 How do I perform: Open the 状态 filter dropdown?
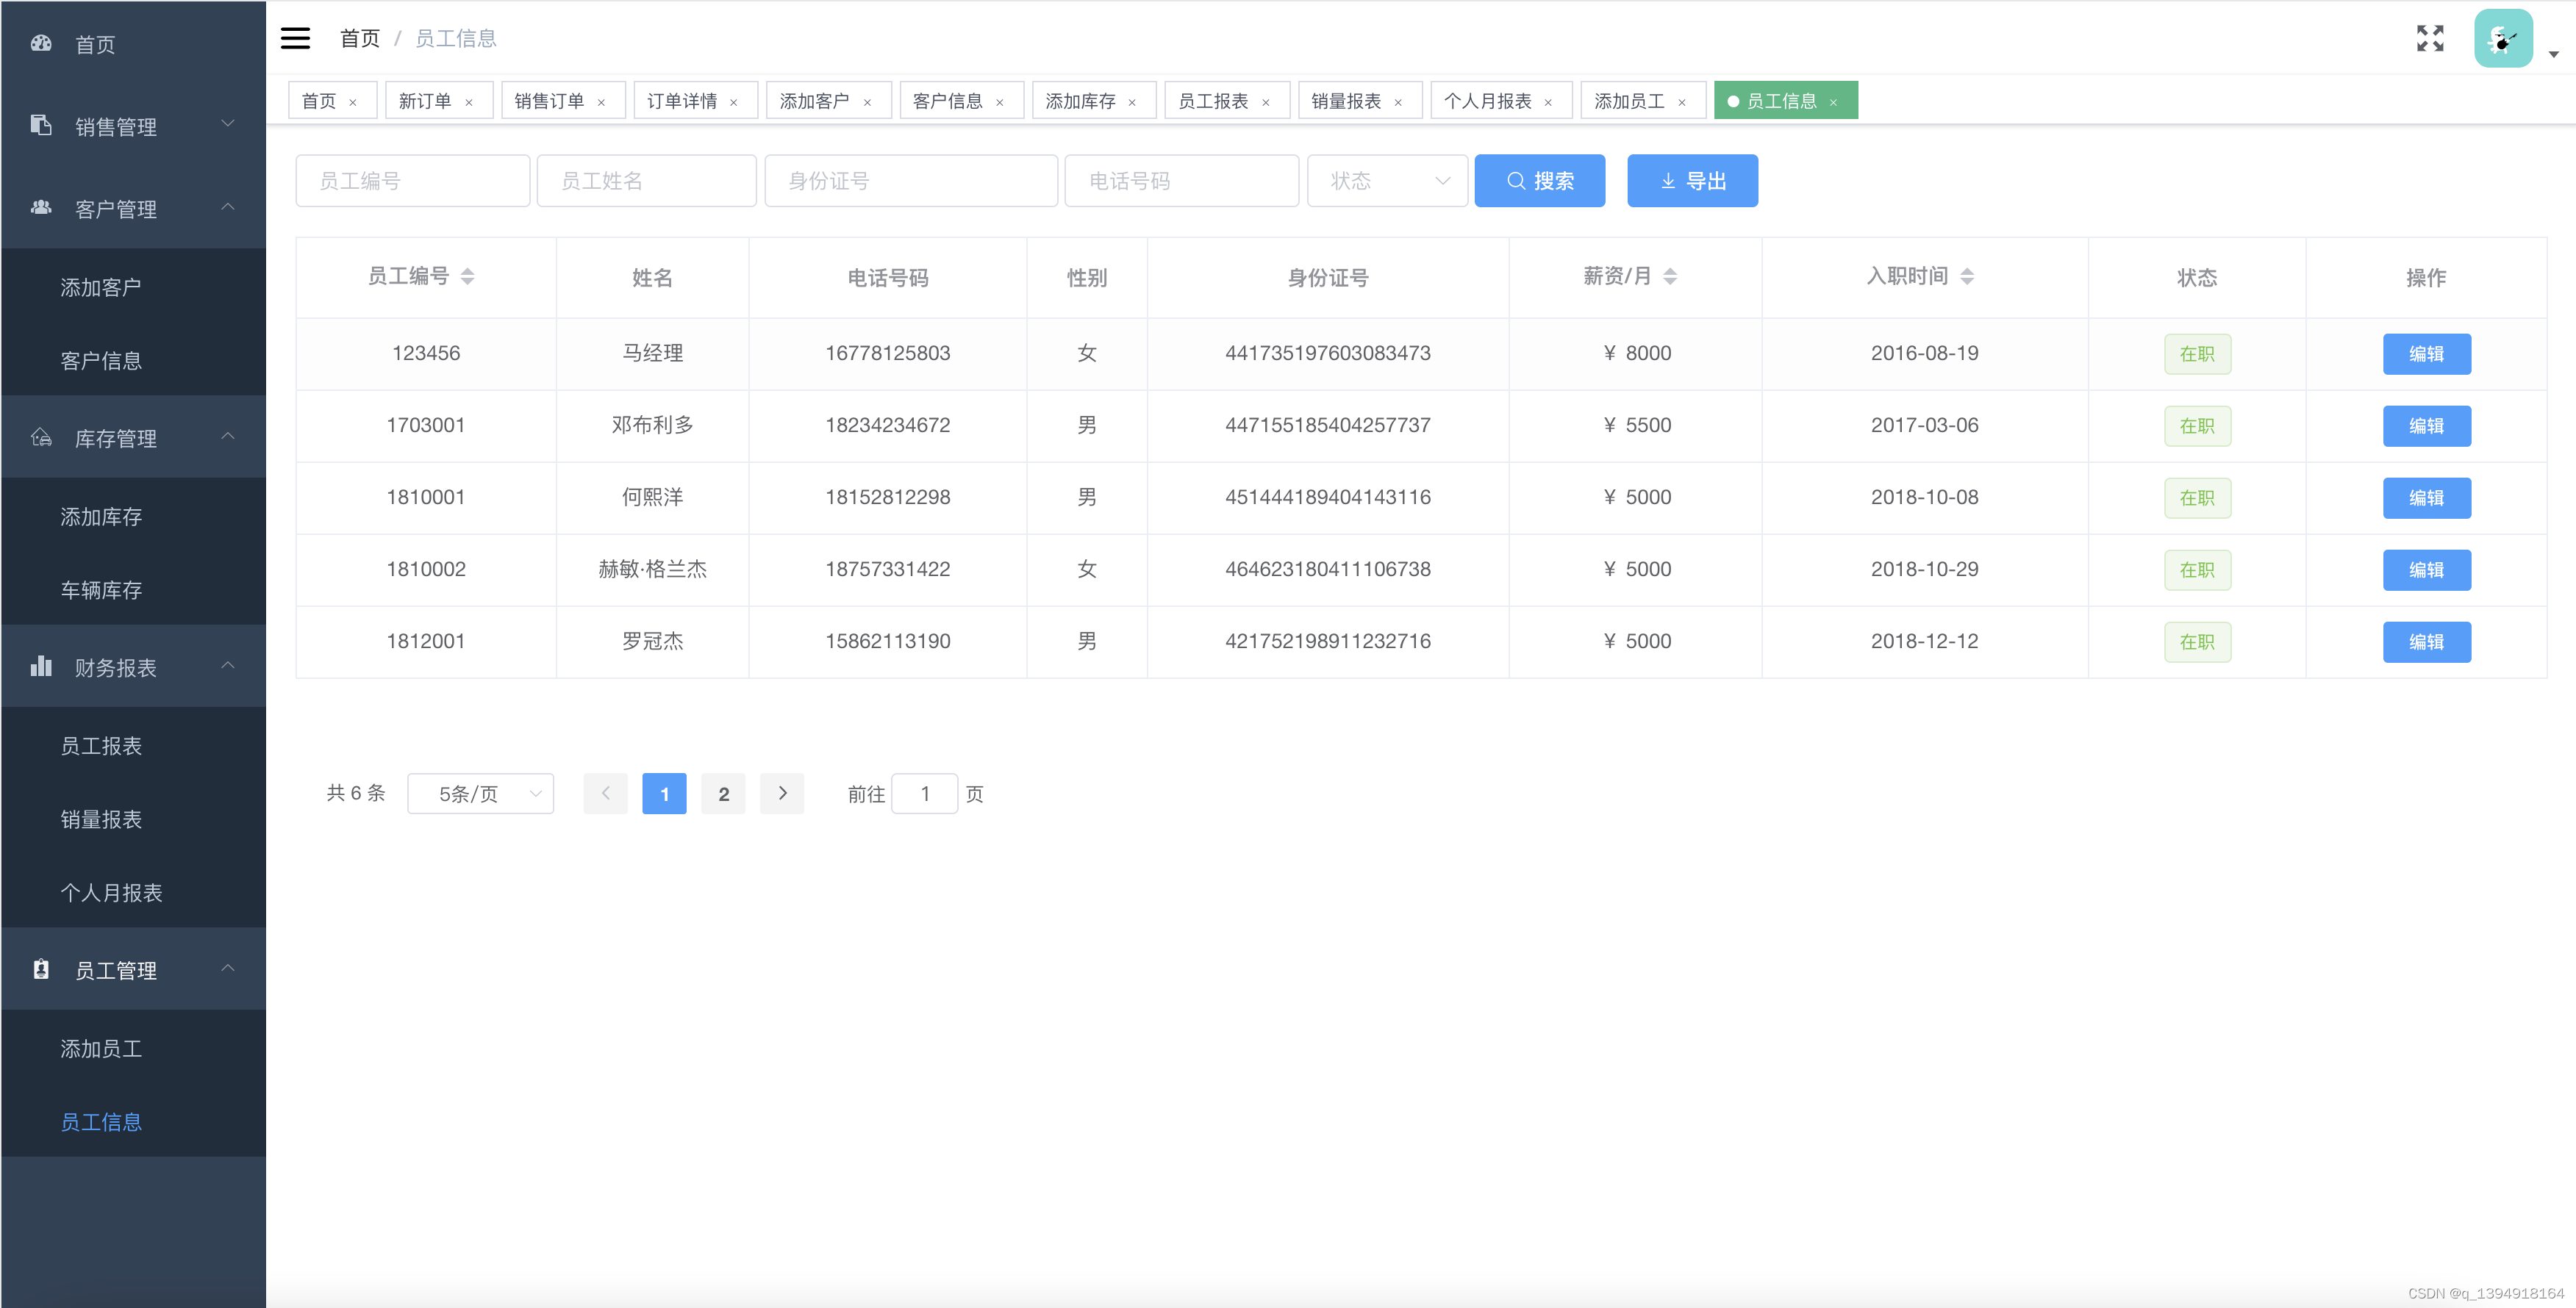coord(1387,181)
